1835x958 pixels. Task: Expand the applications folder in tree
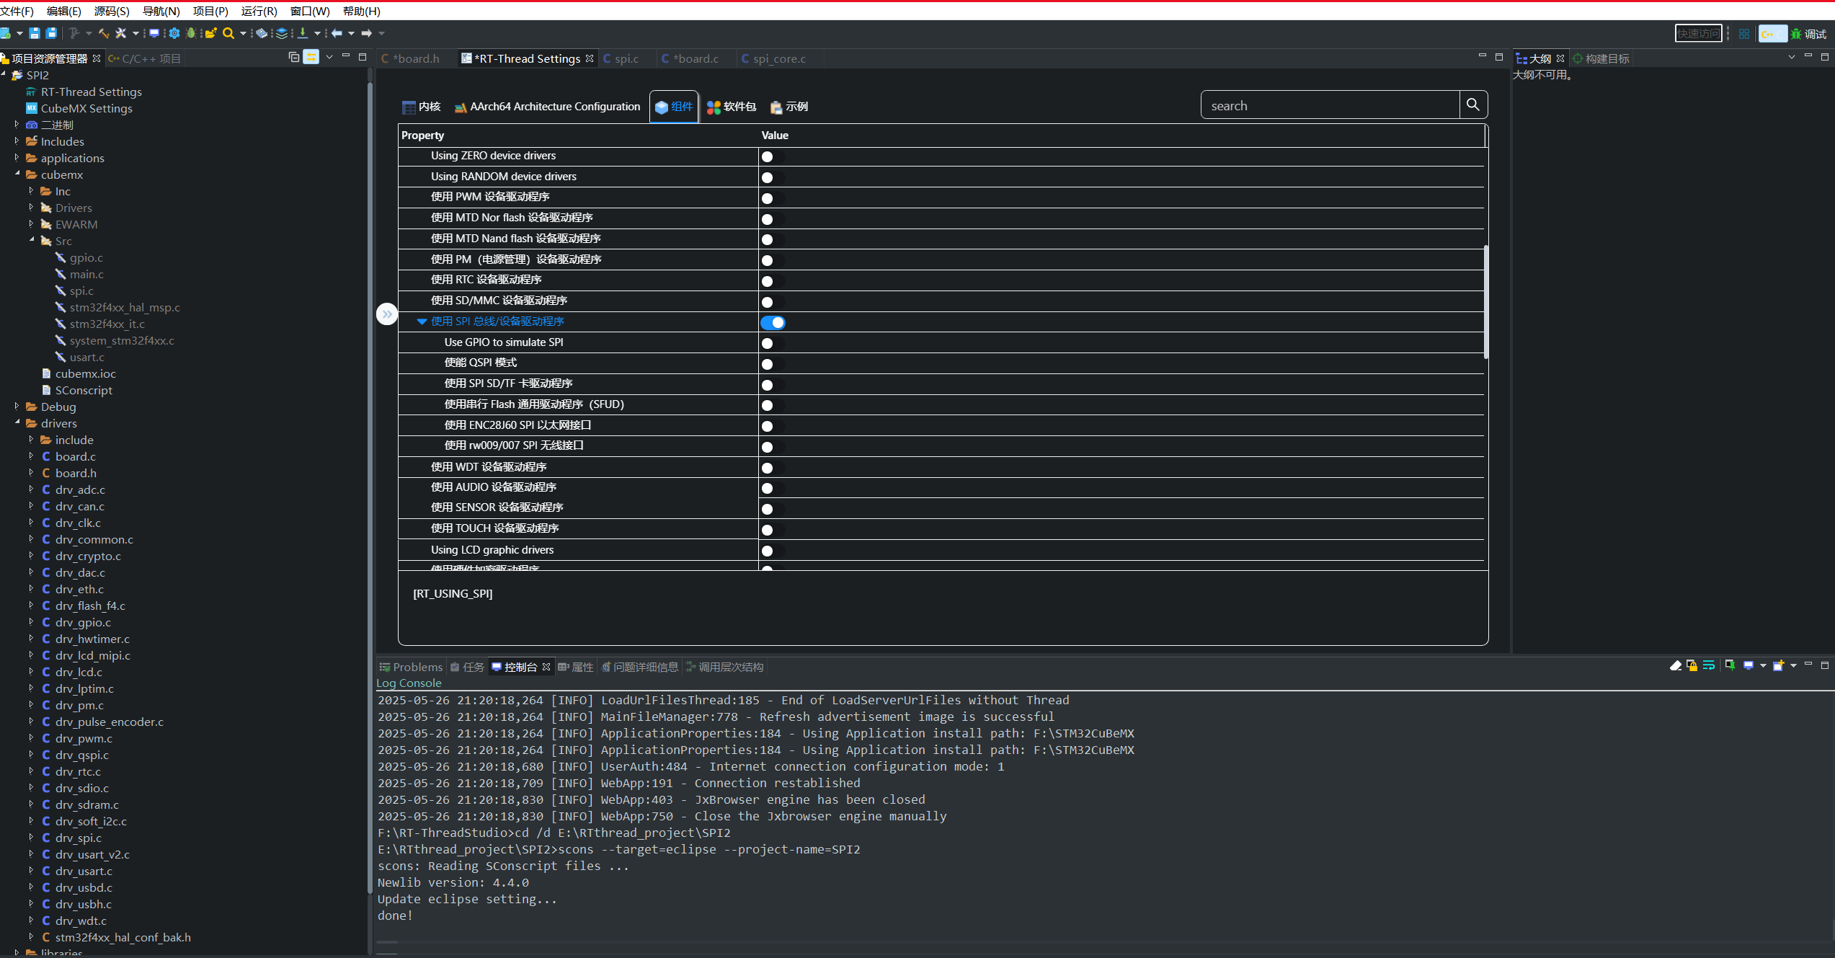pyautogui.click(x=17, y=158)
